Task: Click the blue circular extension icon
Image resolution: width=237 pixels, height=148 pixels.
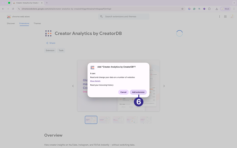Action: [189, 9]
